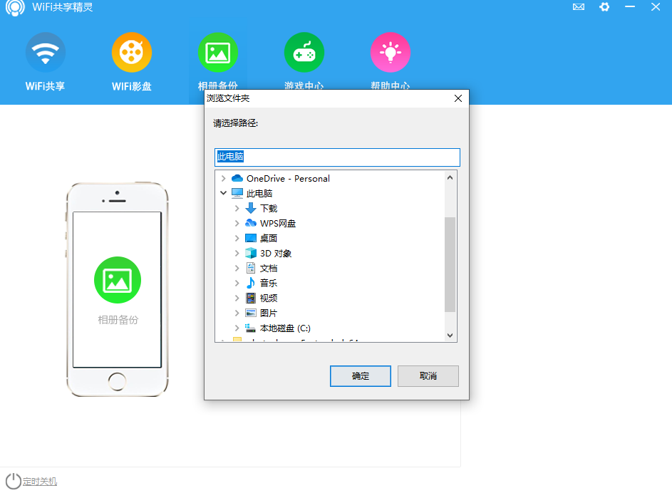Collapse the 此电脑 tree node
Viewport: 672px width, 493px height.
pos(223,192)
